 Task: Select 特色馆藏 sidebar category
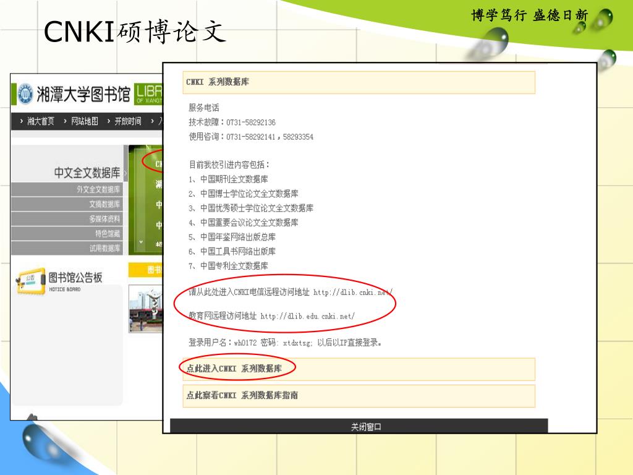[67, 233]
